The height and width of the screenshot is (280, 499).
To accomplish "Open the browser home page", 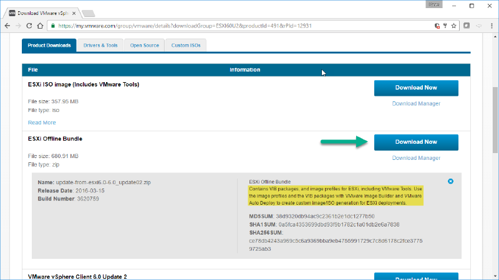I will click(40, 26).
